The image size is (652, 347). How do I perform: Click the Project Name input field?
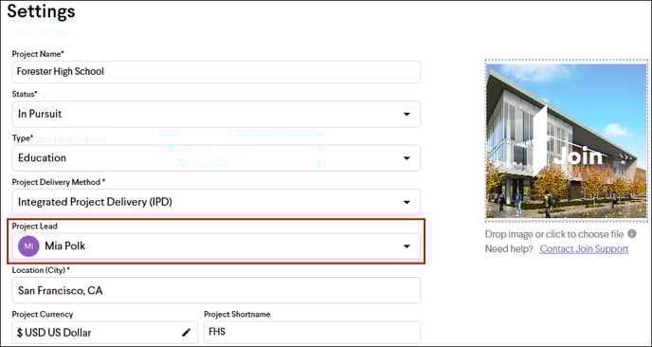coord(216,72)
